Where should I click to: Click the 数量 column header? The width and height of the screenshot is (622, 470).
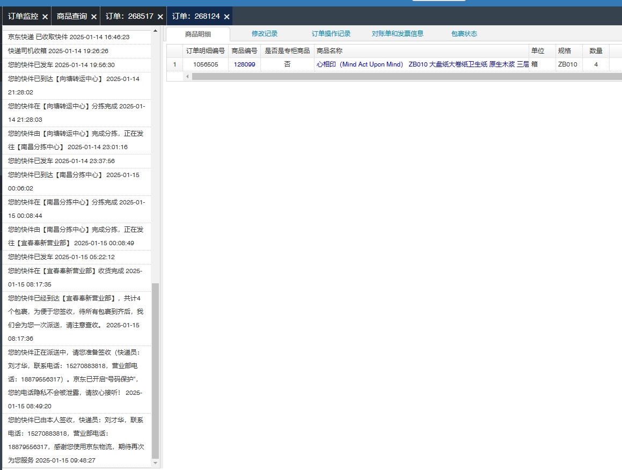pos(596,51)
